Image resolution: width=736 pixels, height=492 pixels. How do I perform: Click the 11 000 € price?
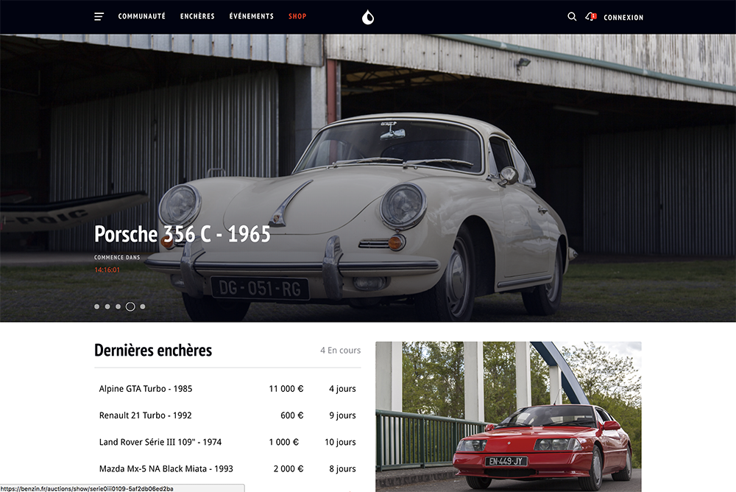(x=286, y=389)
